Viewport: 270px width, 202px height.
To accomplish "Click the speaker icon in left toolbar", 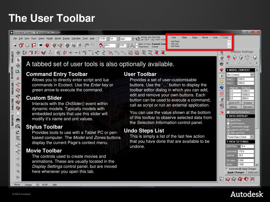I will tap(18, 120).
